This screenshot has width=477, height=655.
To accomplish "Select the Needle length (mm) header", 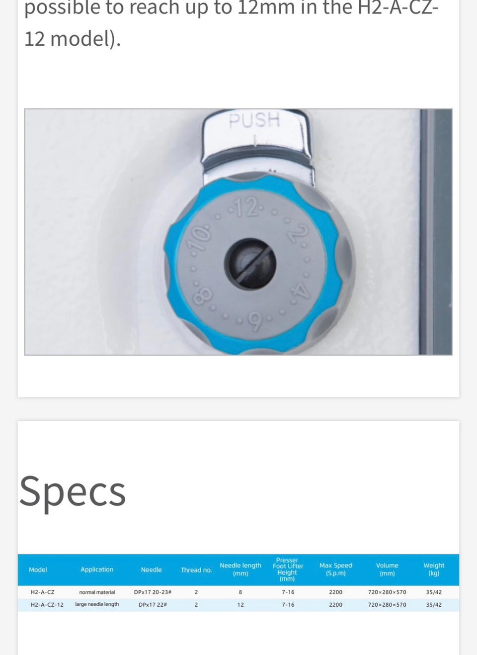I will (x=240, y=569).
